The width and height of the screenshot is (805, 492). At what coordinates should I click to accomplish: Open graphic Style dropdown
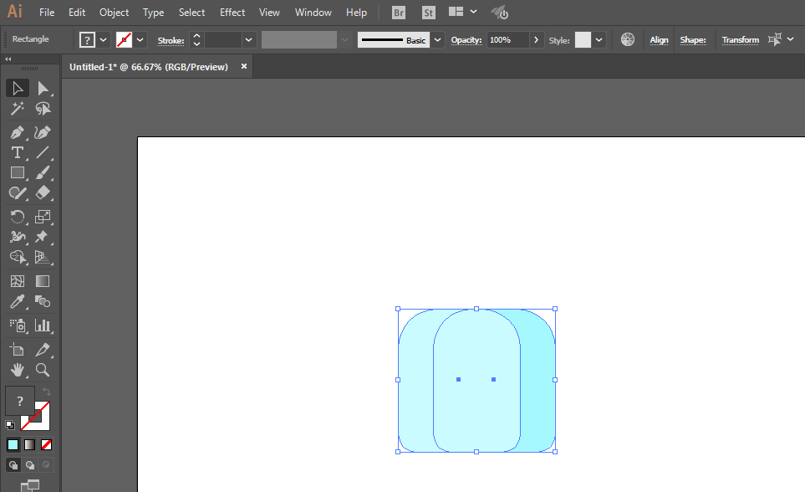(599, 39)
